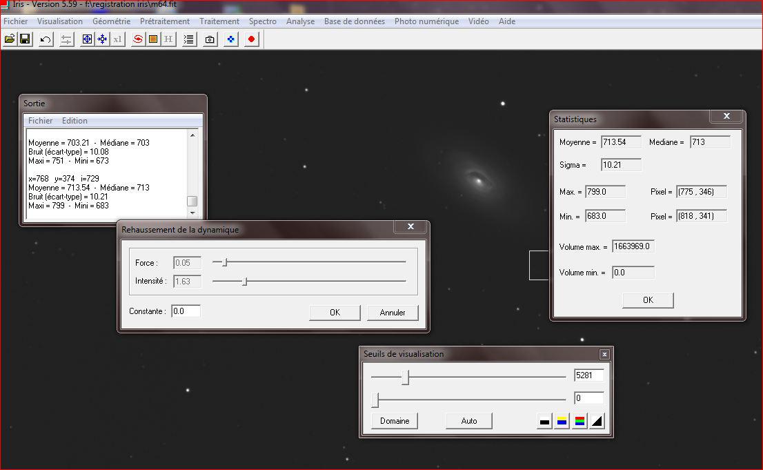
Task: Select the blue-yellow palette icon
Action: (x=562, y=421)
